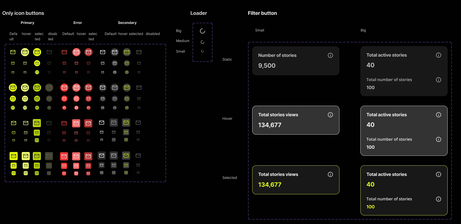Click the 'Filter button' heading

(262, 13)
